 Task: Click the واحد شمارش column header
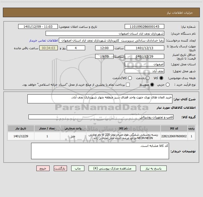[x=73, y=128]
